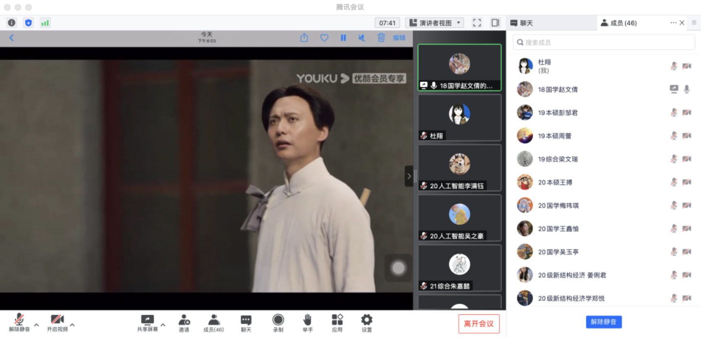Click avatar of 19本硕周蕾
This screenshot has height=338, width=701.
pos(525,136)
